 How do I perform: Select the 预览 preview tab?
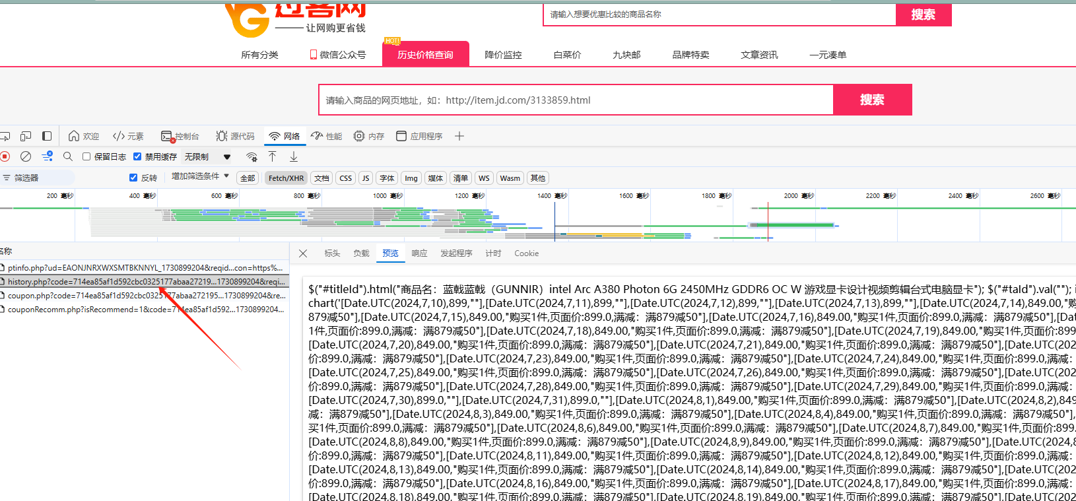(390, 253)
